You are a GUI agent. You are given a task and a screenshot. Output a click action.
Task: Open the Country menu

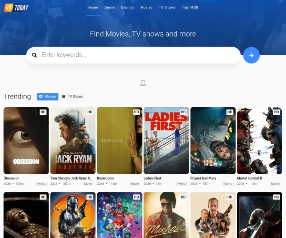tap(127, 7)
